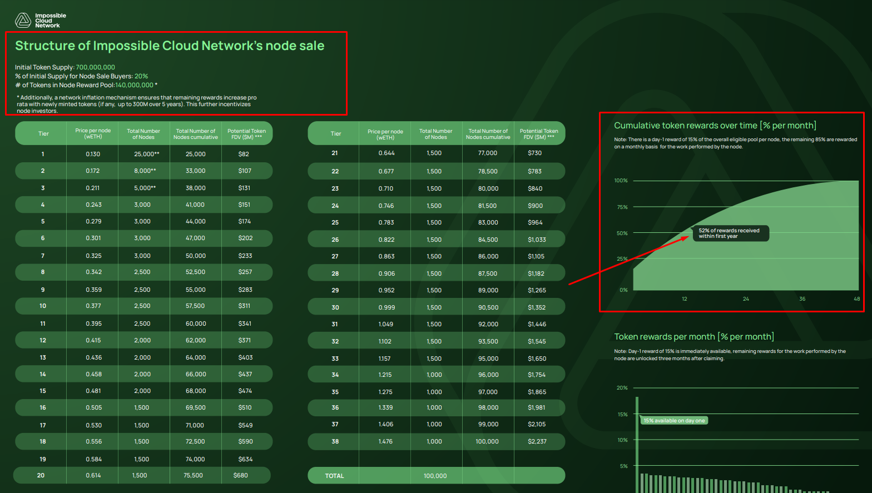Select price 1.215 in tier 34
The image size is (872, 493).
pos(385,375)
